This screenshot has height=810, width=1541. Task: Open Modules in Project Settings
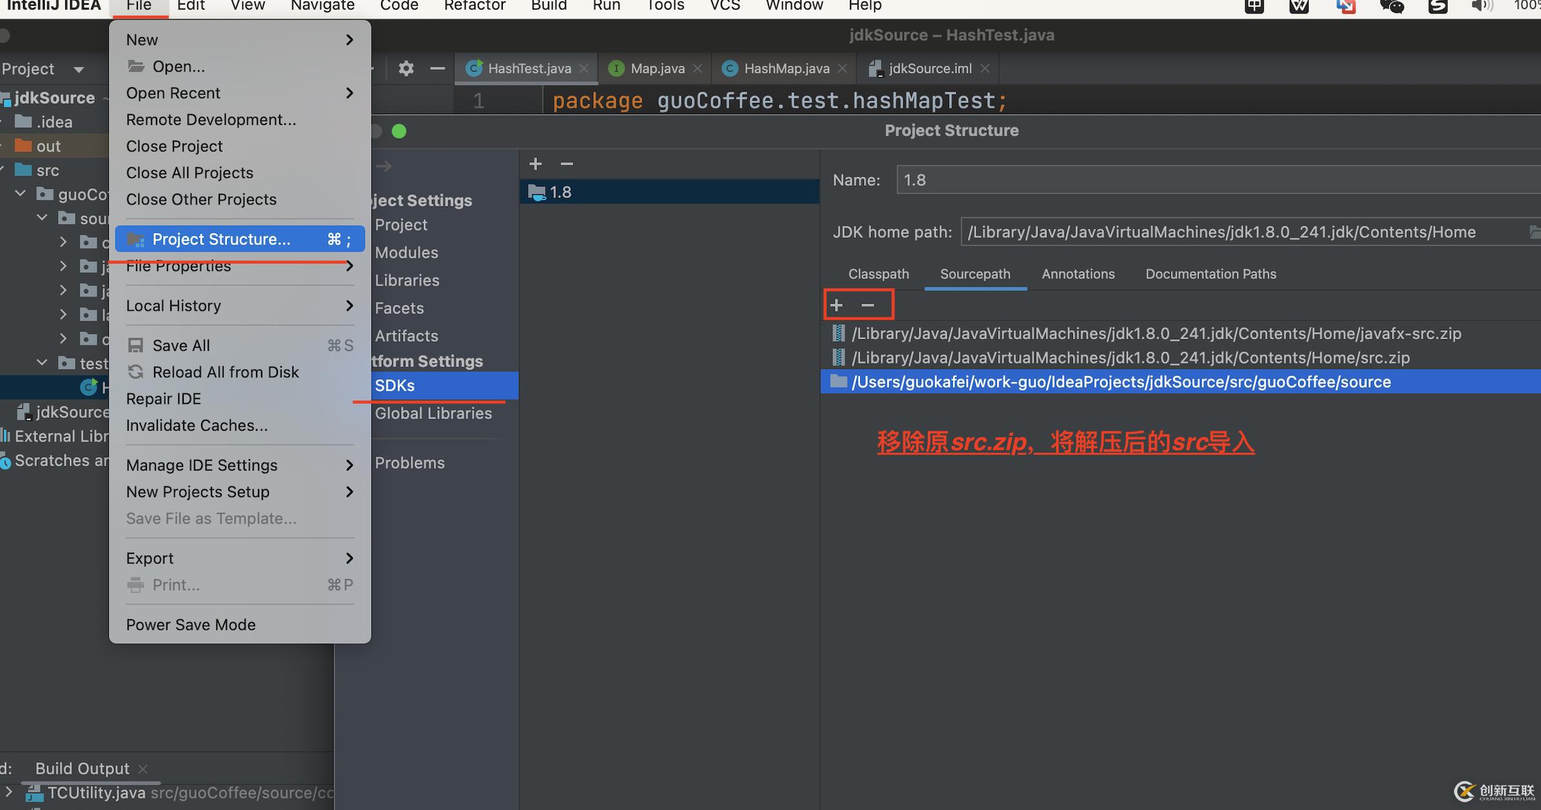[x=406, y=253]
